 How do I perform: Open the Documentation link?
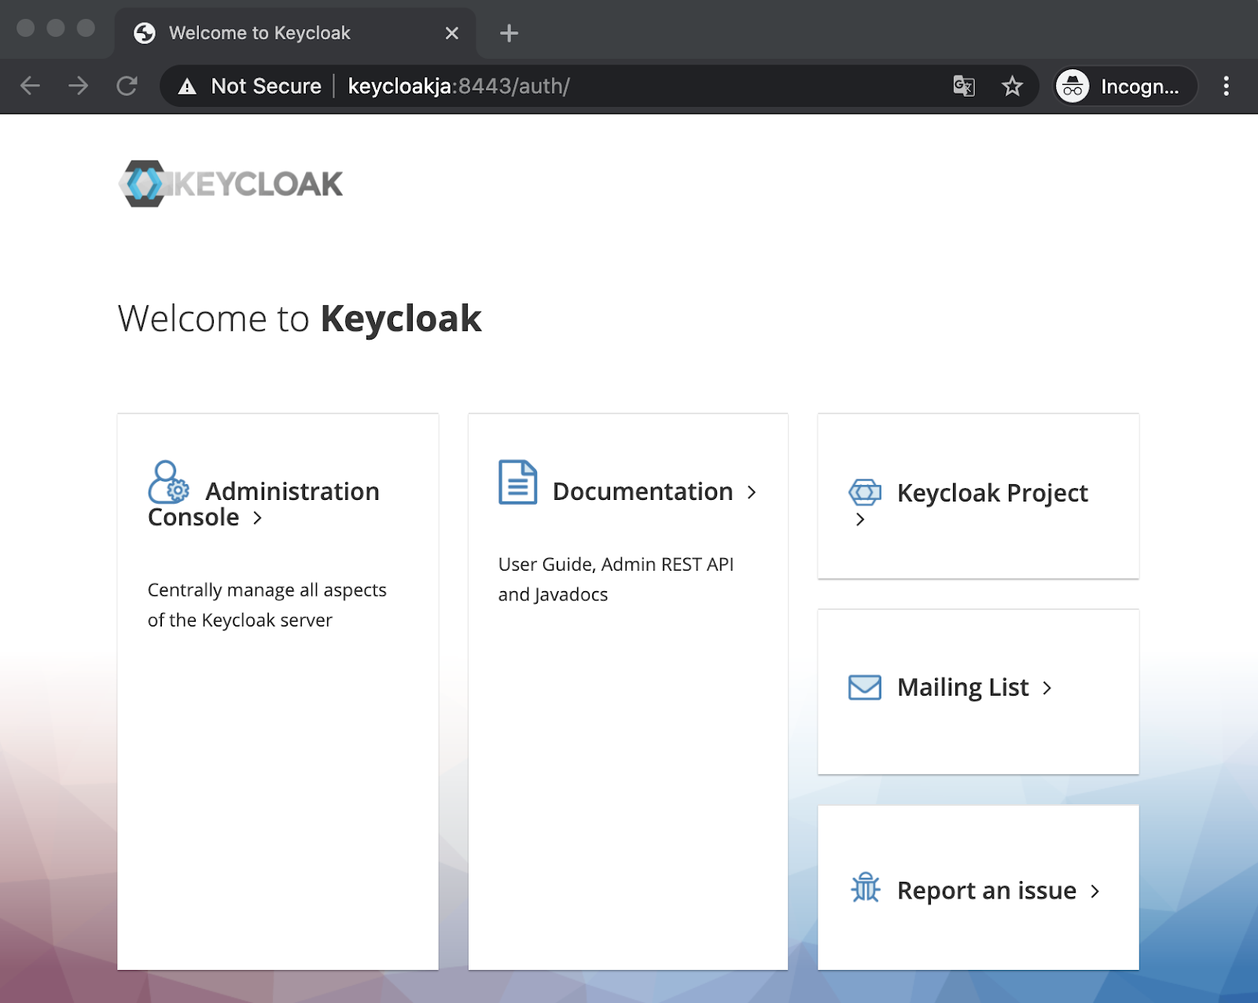642,491
